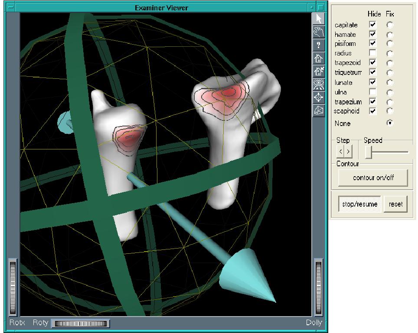Step backward with left arrow
The width and height of the screenshot is (418, 333).
pyautogui.click(x=340, y=152)
